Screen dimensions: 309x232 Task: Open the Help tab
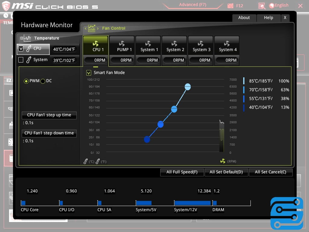coord(268,18)
